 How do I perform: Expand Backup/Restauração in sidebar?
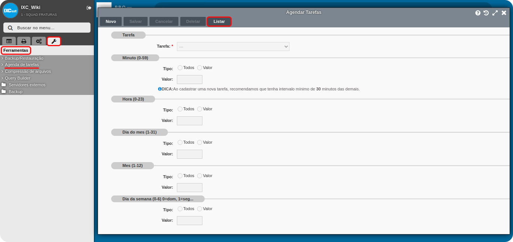[24, 58]
